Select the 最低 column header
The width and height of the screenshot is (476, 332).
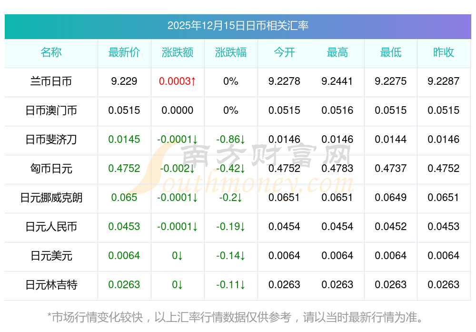click(x=391, y=52)
